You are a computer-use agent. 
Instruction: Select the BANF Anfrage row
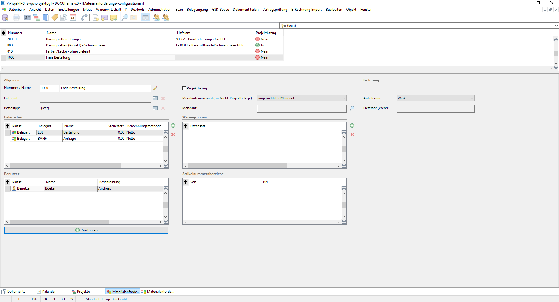[x=84, y=139]
